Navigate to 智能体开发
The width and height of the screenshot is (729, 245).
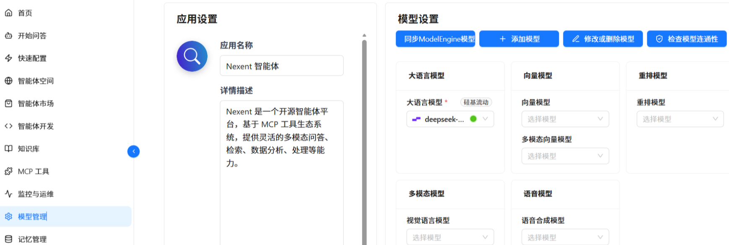coord(66,126)
